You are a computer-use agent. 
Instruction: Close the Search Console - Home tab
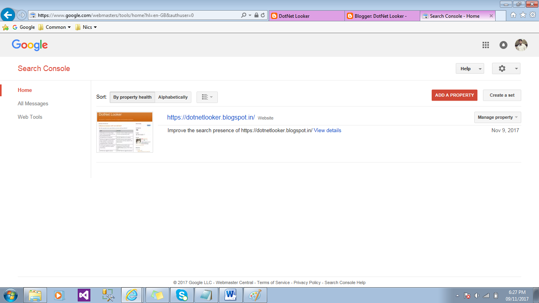[x=491, y=16]
